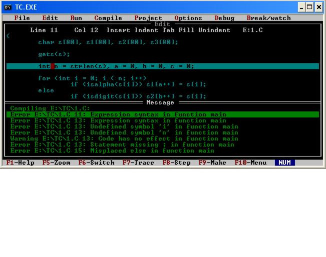
Task: Click the TC.EXE console icon in title bar
Action: tap(8, 7)
